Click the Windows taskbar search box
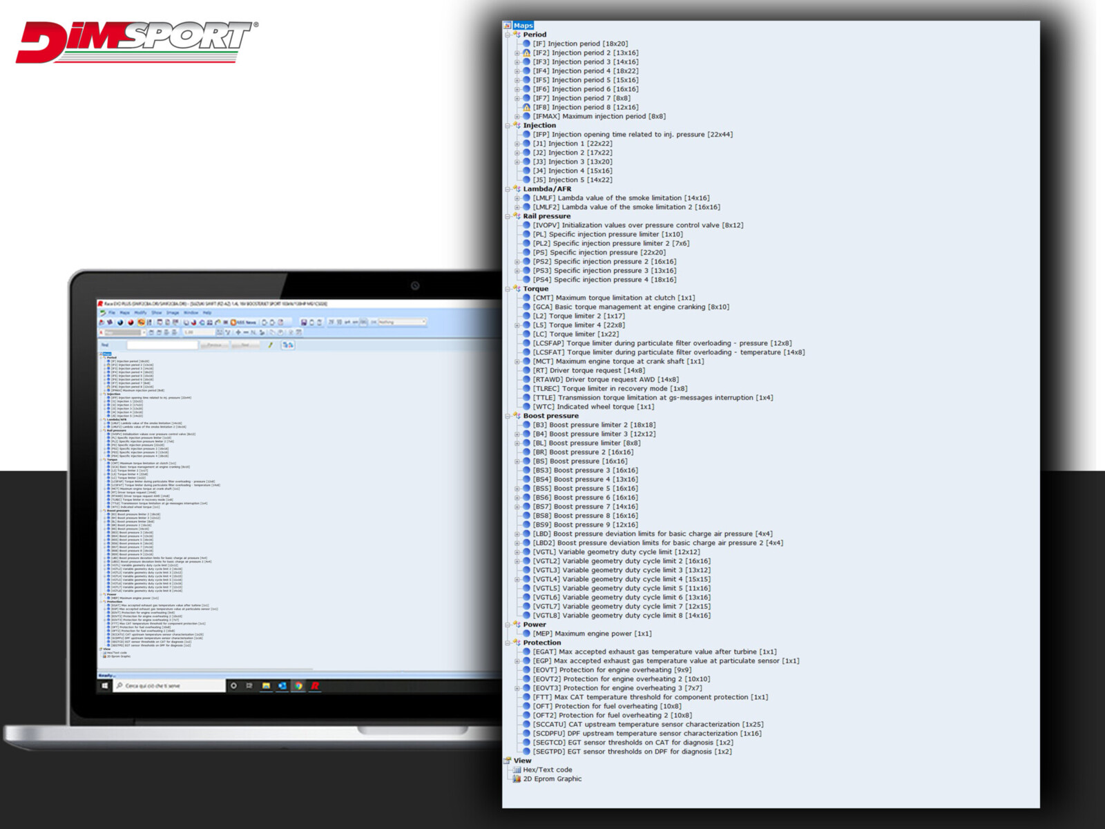 tap(169, 686)
